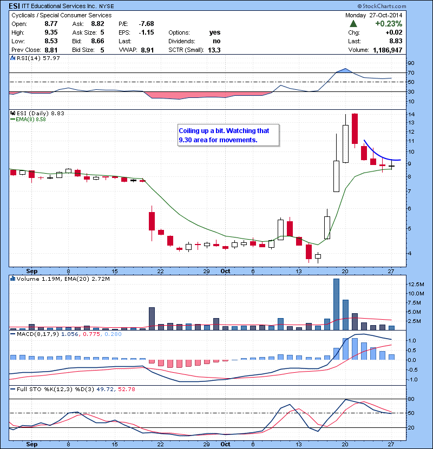Viewport: 433px width, 449px height.
Task: Click the Low value 8.53
Action: click(x=51, y=41)
